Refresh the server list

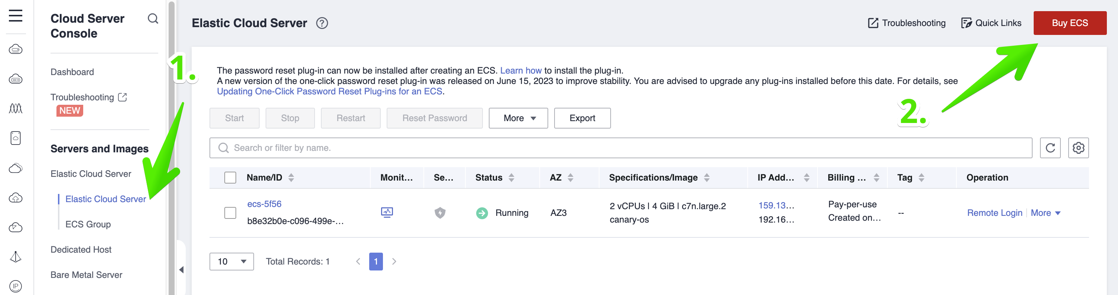coord(1050,148)
